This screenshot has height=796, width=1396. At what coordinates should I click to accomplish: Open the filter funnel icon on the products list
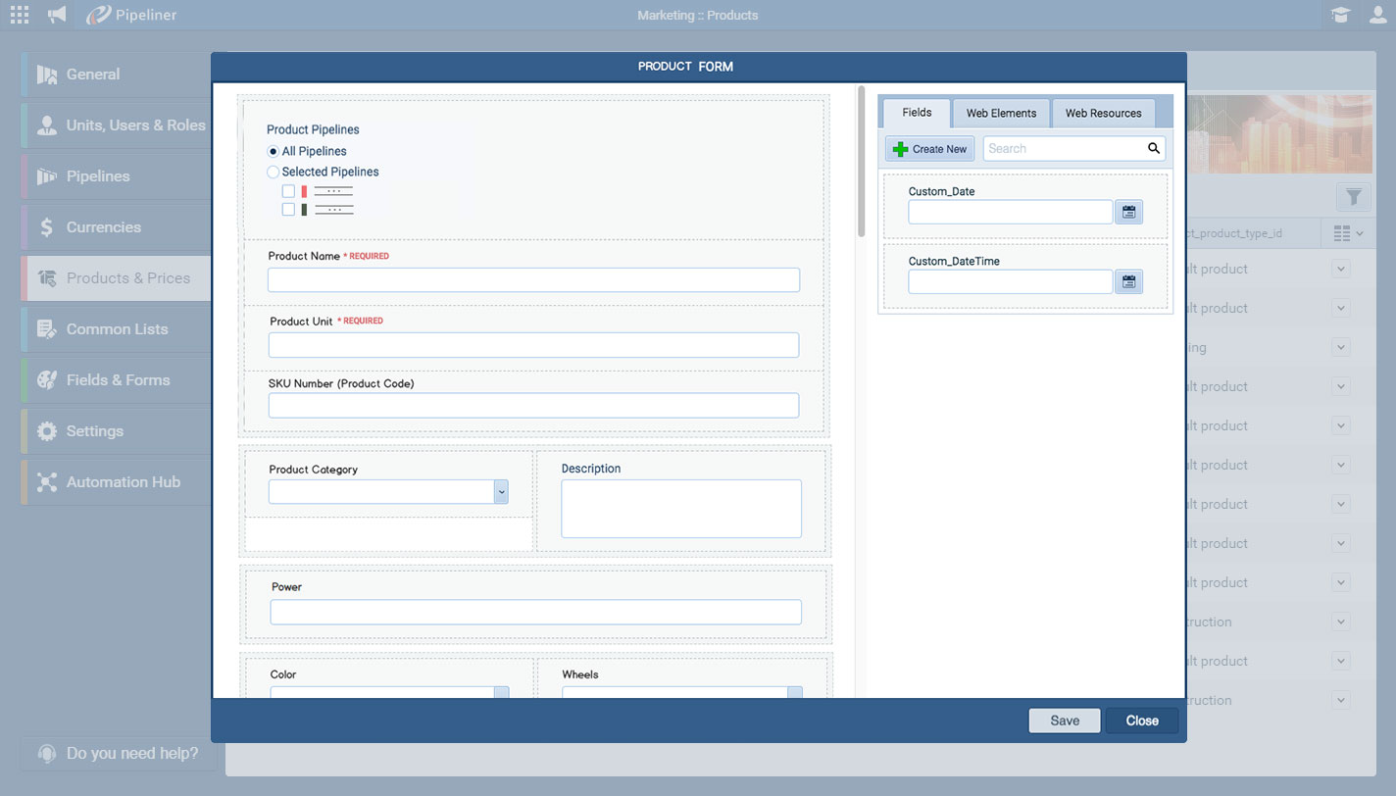[1354, 197]
